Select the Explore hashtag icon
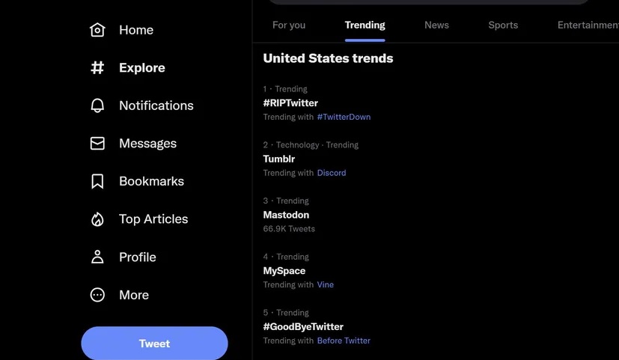Image resolution: width=619 pixels, height=360 pixels. [x=97, y=68]
